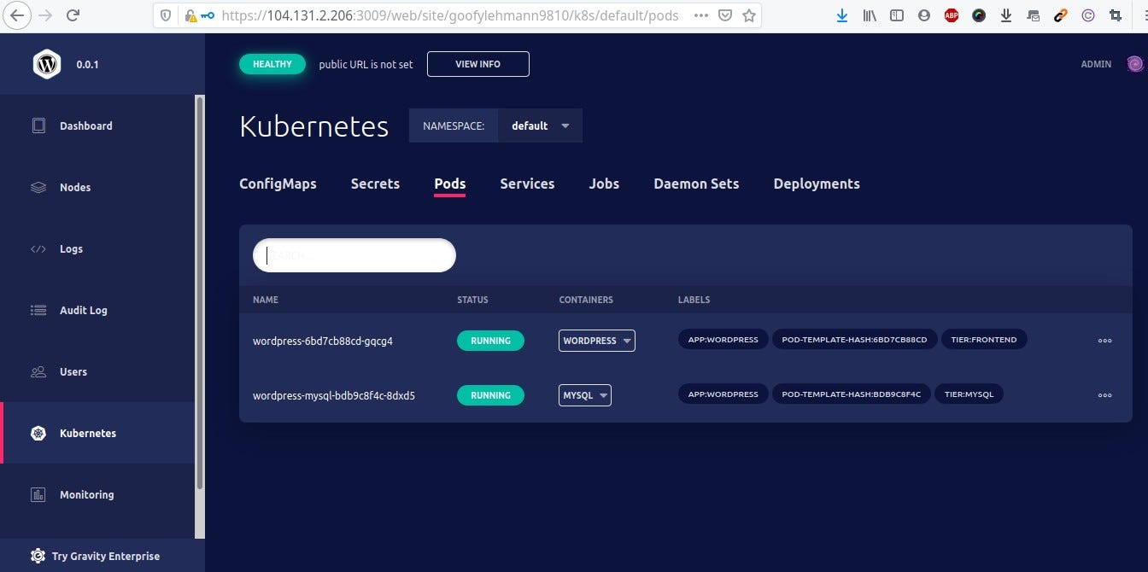Select Kubernetes in the sidebar

tap(102, 433)
